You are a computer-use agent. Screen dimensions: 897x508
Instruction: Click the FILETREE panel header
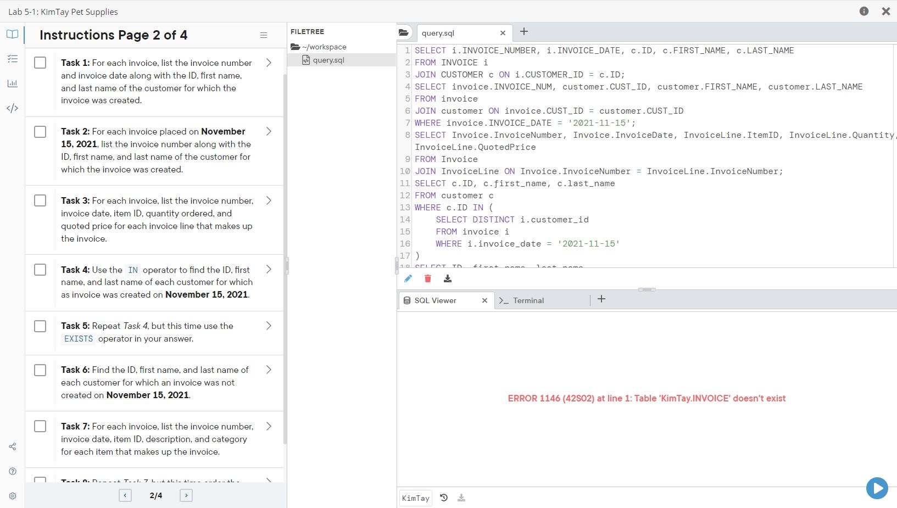click(x=307, y=32)
